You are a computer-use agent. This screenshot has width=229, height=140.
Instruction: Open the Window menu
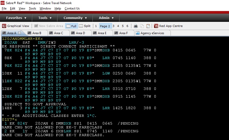tap(45, 8)
